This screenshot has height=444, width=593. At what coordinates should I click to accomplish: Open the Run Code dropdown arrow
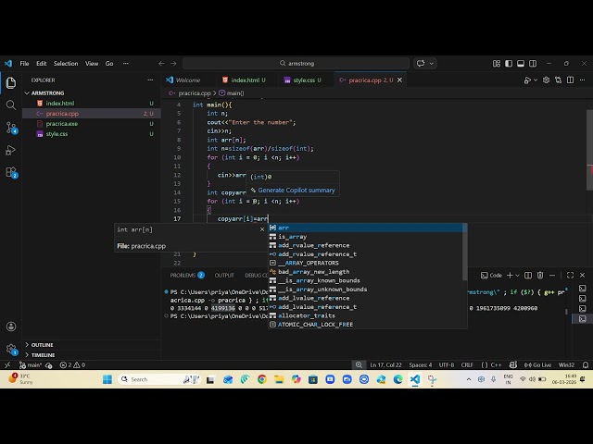(536, 80)
